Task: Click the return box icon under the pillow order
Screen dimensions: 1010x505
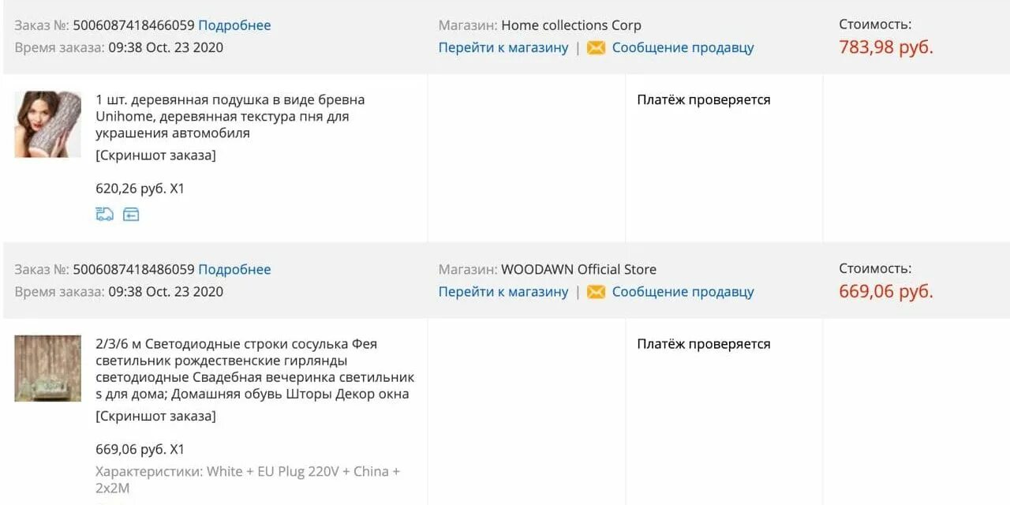Action: coord(131,214)
